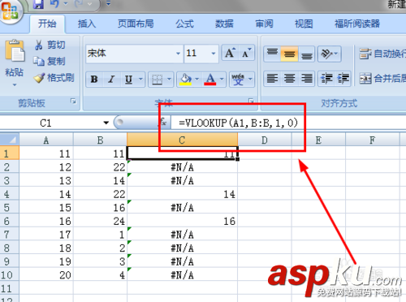Select cell A7 containing 17
Screen dimensions: 406x302
click(x=46, y=235)
